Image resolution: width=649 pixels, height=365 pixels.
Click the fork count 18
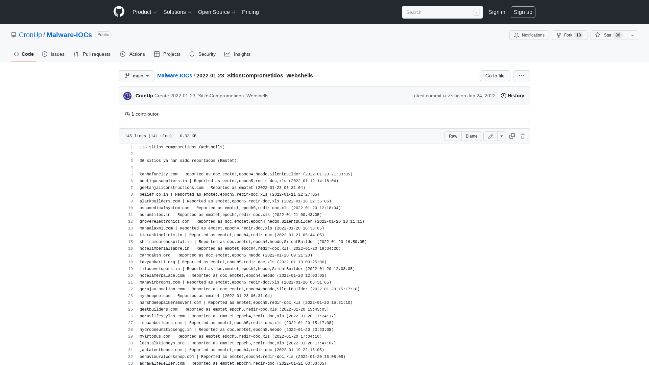579,35
